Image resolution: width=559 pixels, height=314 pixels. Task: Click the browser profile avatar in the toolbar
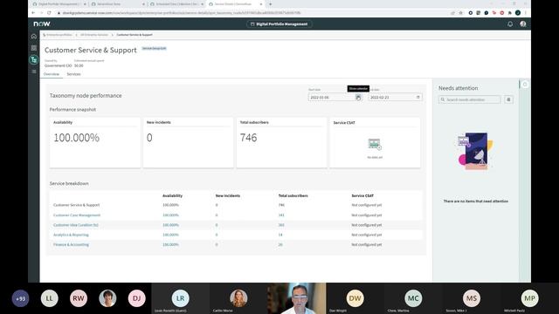(518, 13)
